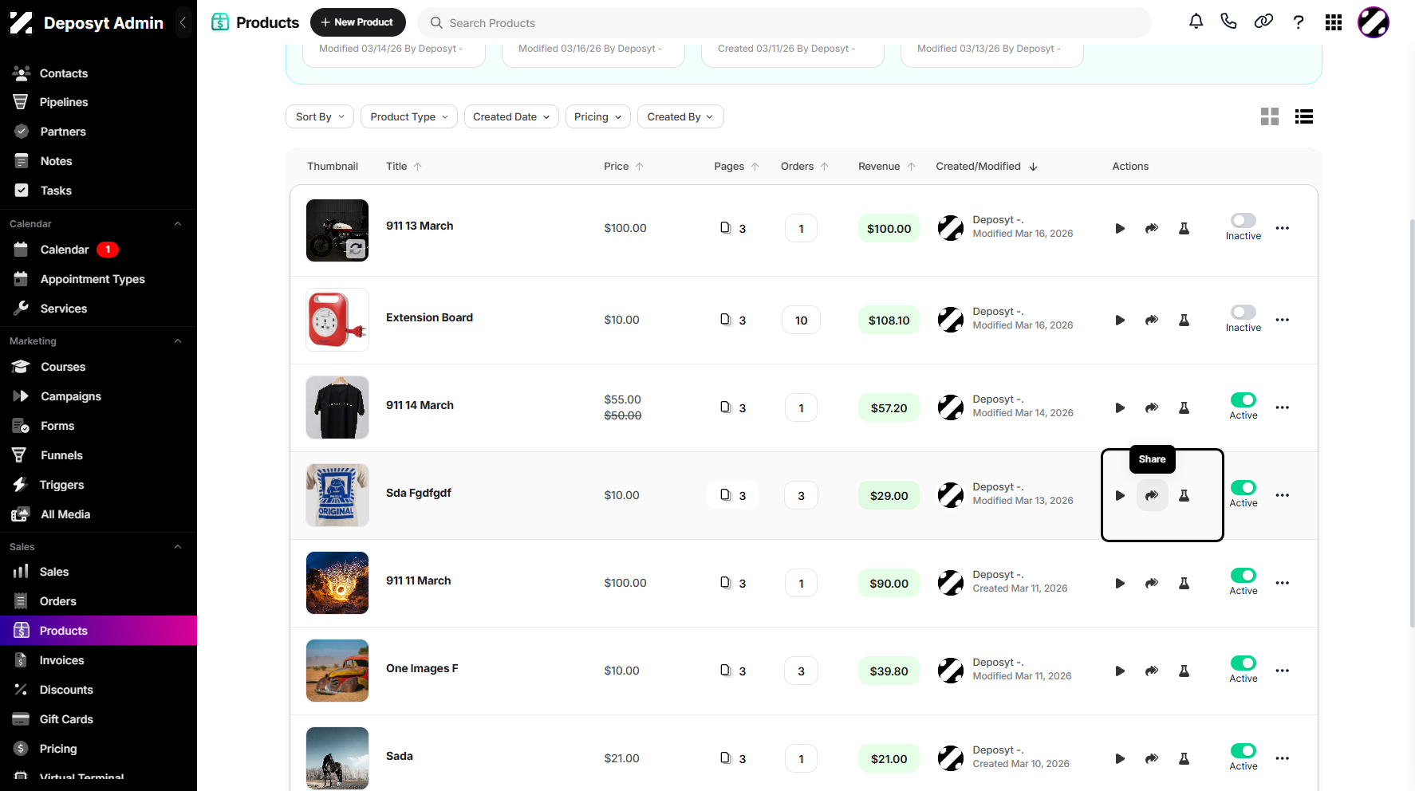Screen dimensions: 1415x791
Task: Switch to grid view layout
Action: point(1270,116)
